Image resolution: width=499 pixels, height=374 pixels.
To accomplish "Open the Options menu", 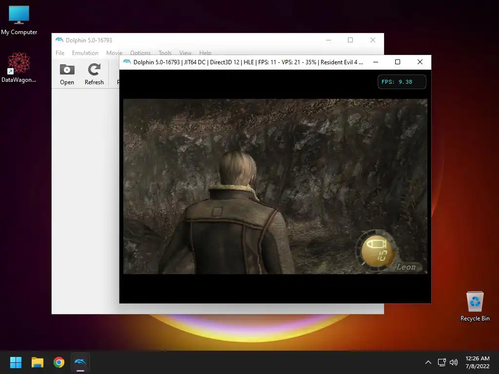I will (140, 53).
